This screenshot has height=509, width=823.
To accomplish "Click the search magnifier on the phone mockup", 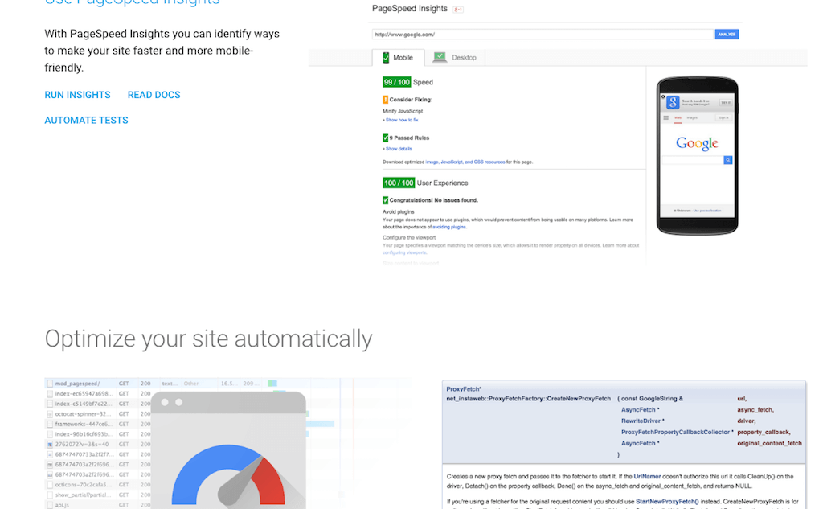I will (727, 159).
